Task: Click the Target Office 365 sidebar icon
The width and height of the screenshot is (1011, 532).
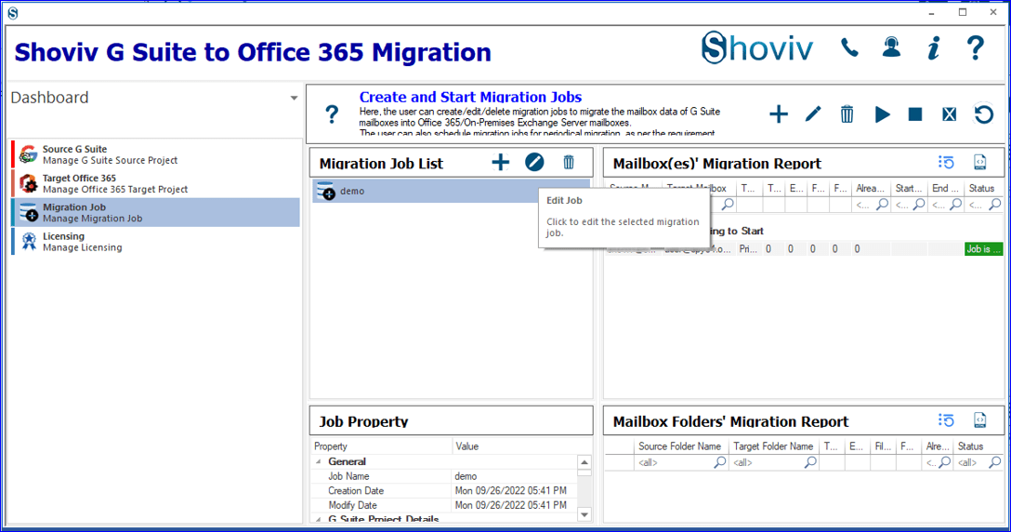Action: [29, 183]
